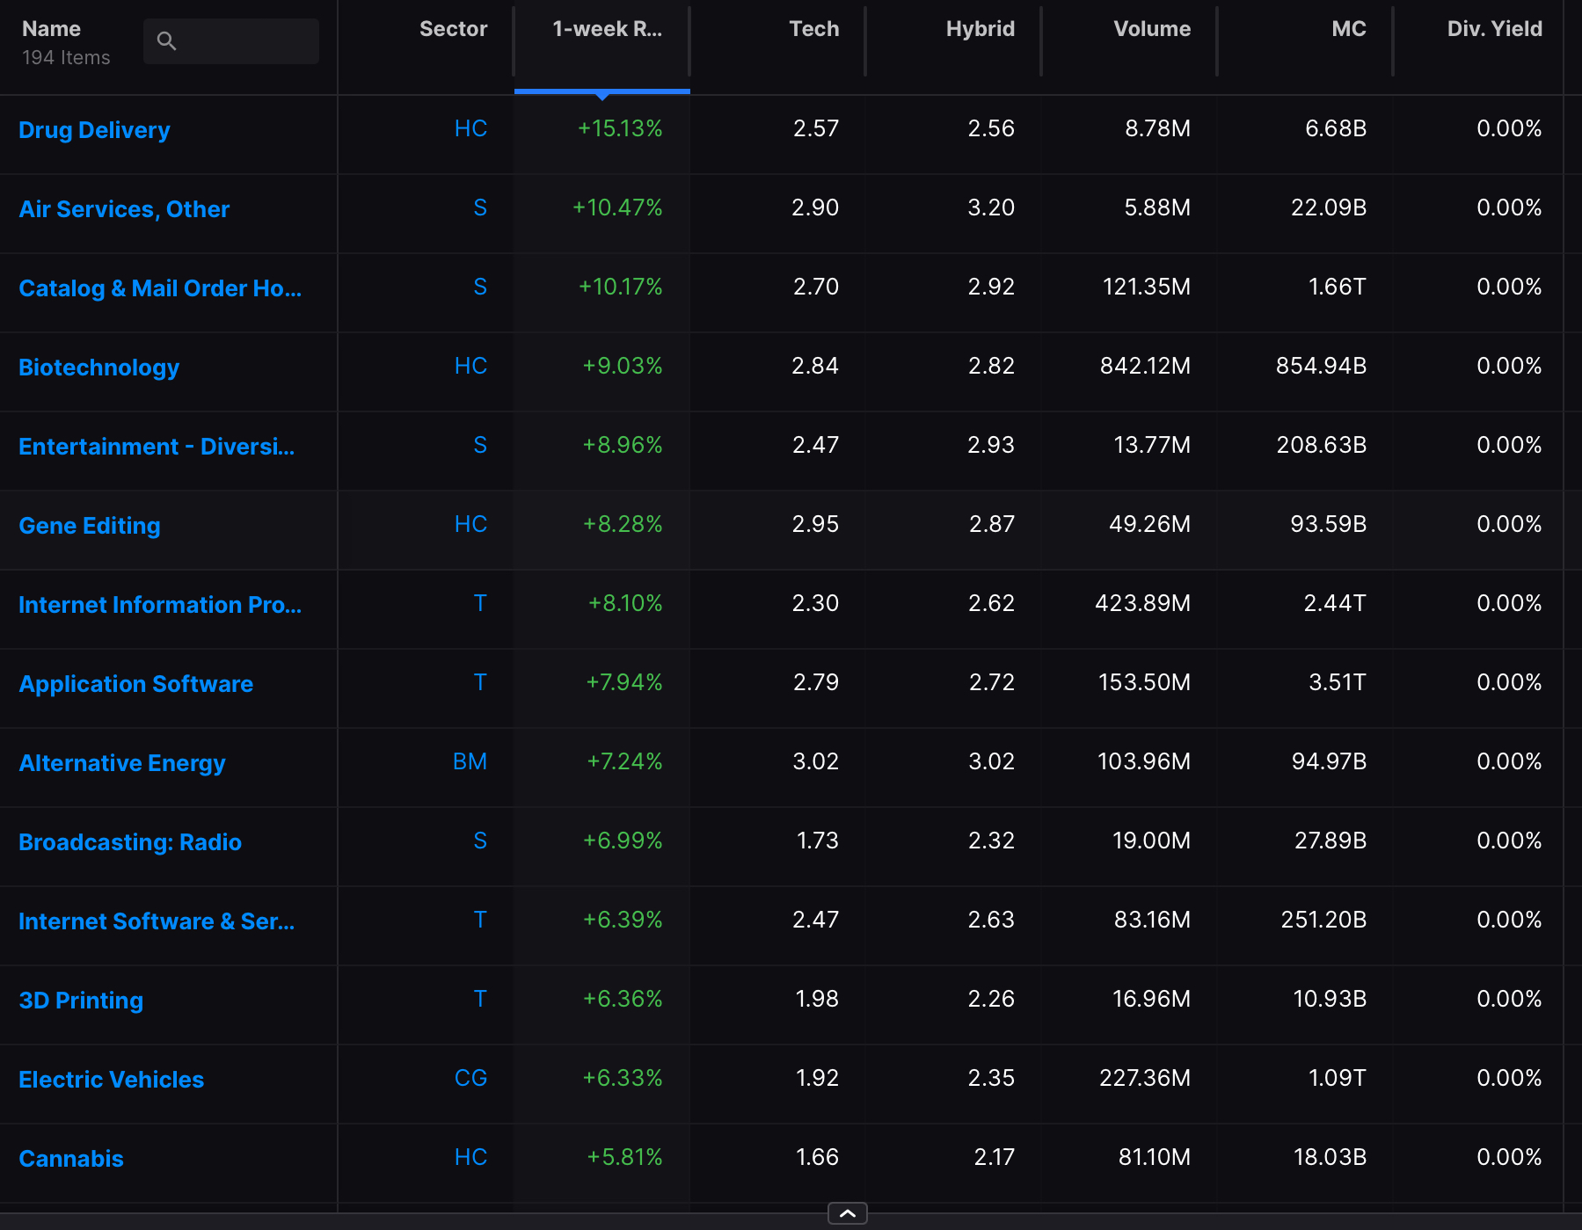Viewport: 1582px width, 1230px height.
Task: Select the 2.95 Tech score
Action: point(815,524)
